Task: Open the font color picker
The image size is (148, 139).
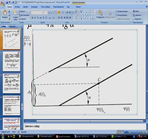Action: (x=54, y=18)
